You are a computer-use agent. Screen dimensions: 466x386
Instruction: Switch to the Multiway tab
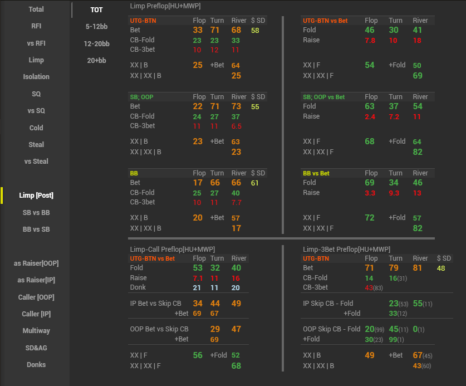click(36, 331)
